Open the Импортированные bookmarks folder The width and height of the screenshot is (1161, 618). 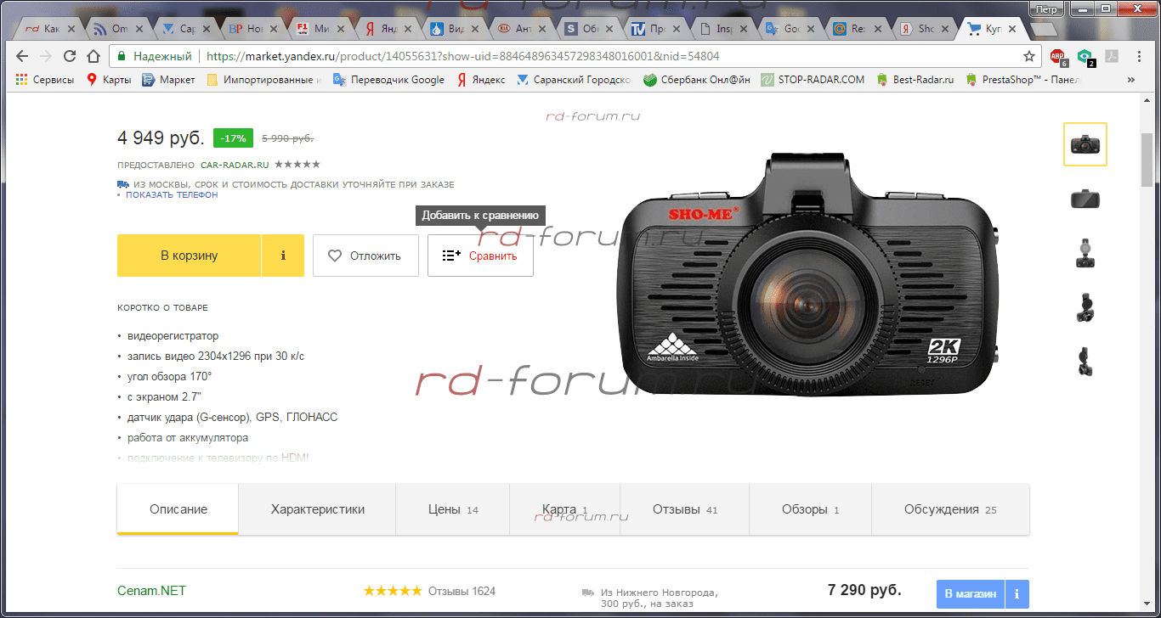(264, 80)
